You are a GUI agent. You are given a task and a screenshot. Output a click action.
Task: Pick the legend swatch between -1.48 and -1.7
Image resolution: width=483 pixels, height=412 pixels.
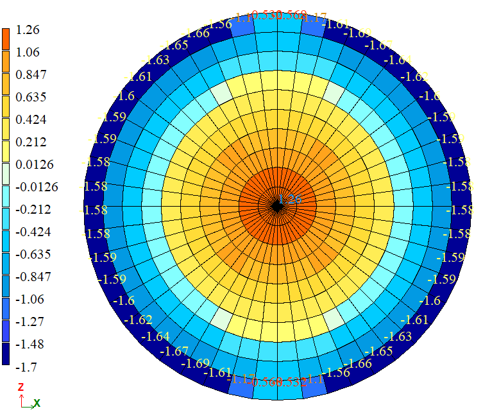tap(6, 355)
